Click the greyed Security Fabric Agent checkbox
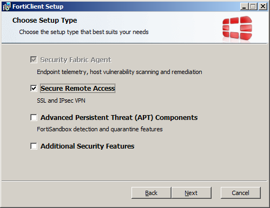 click(34, 59)
